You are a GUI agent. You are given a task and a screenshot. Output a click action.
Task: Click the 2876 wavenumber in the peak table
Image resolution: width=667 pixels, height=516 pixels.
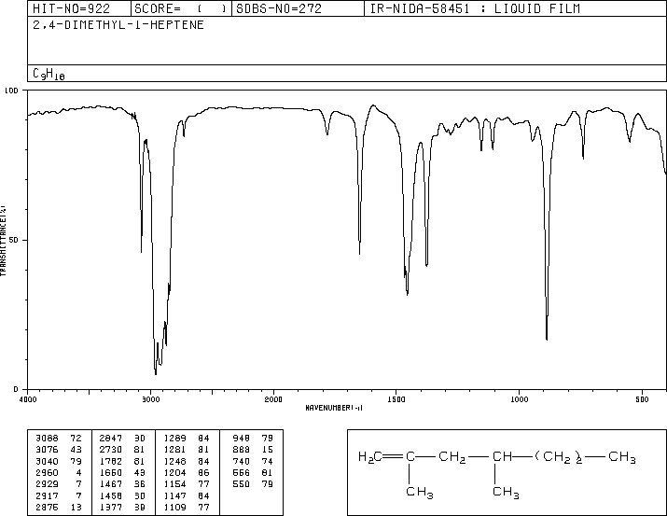click(47, 507)
